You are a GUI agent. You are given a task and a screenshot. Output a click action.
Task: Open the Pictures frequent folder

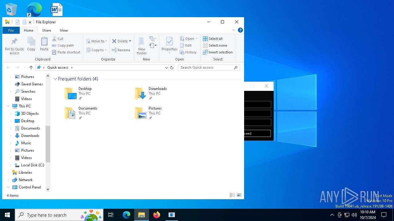tap(148, 113)
